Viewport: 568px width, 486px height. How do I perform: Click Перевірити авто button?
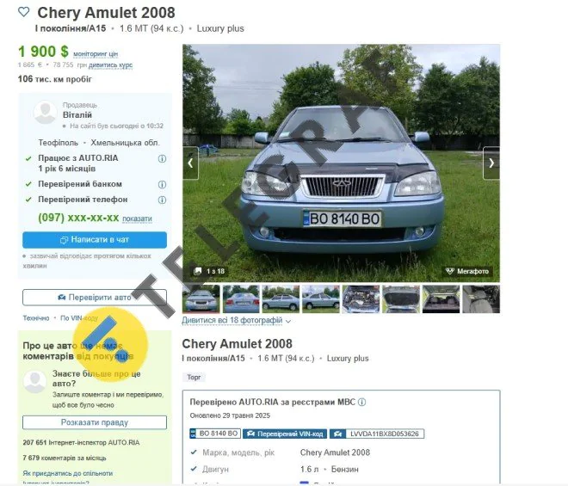[x=95, y=298]
